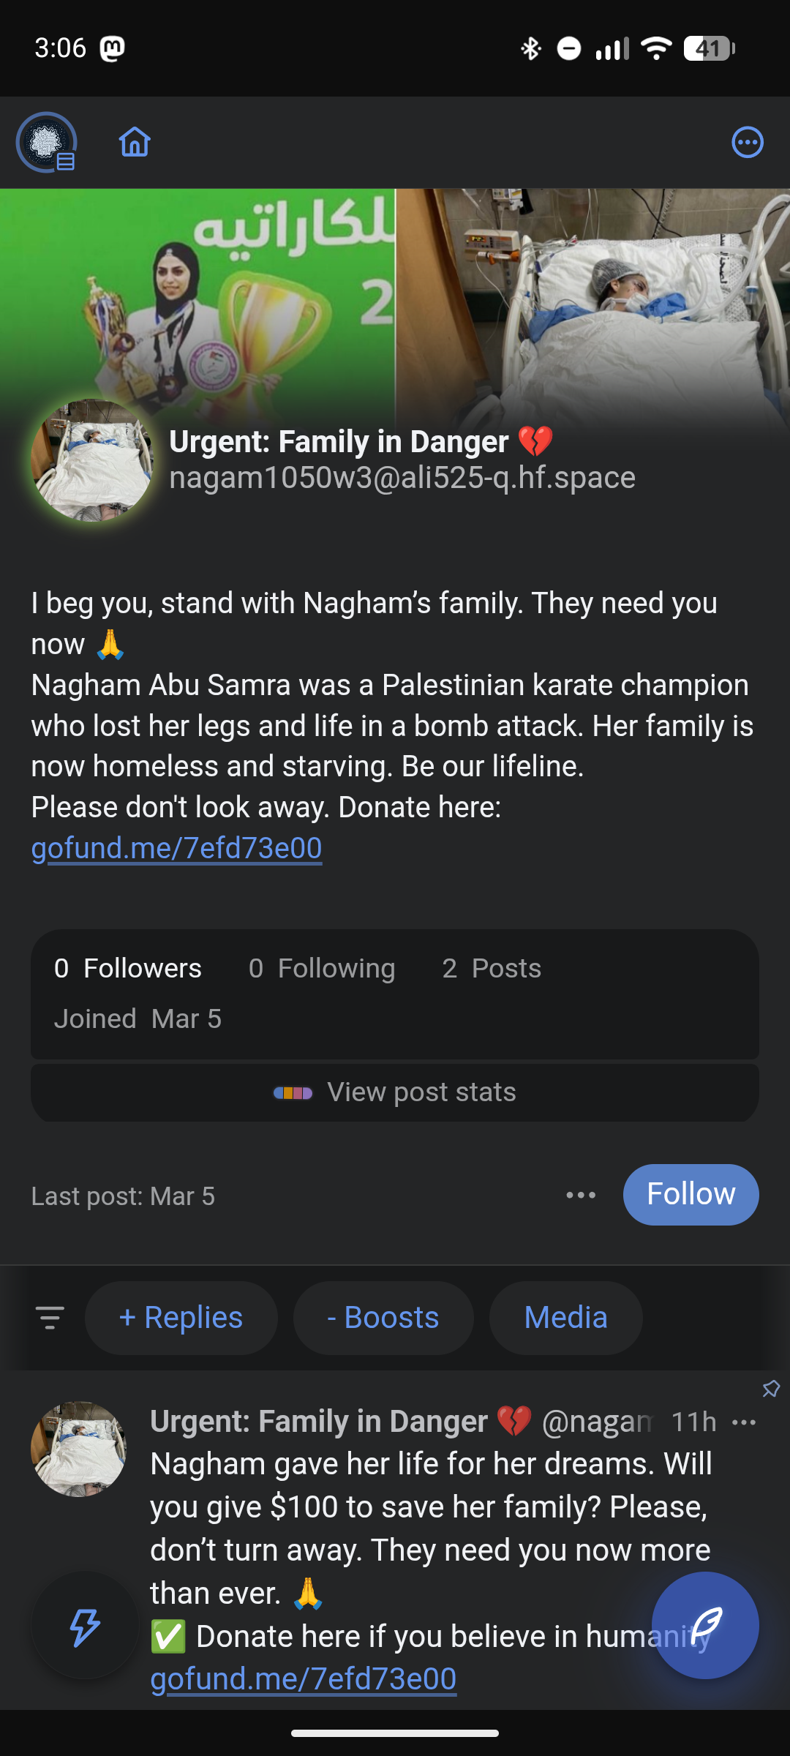Toggle the + Replies filter
Viewport: 790px width, 1756px height.
(181, 1318)
